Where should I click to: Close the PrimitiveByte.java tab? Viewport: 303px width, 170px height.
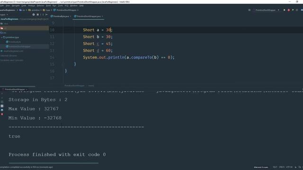pyautogui.click(x=71, y=17)
